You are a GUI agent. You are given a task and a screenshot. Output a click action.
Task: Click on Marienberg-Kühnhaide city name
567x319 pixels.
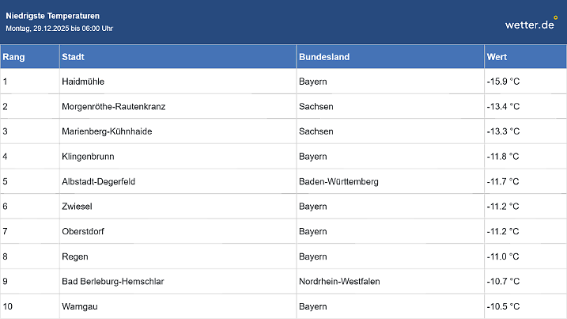[107, 131]
